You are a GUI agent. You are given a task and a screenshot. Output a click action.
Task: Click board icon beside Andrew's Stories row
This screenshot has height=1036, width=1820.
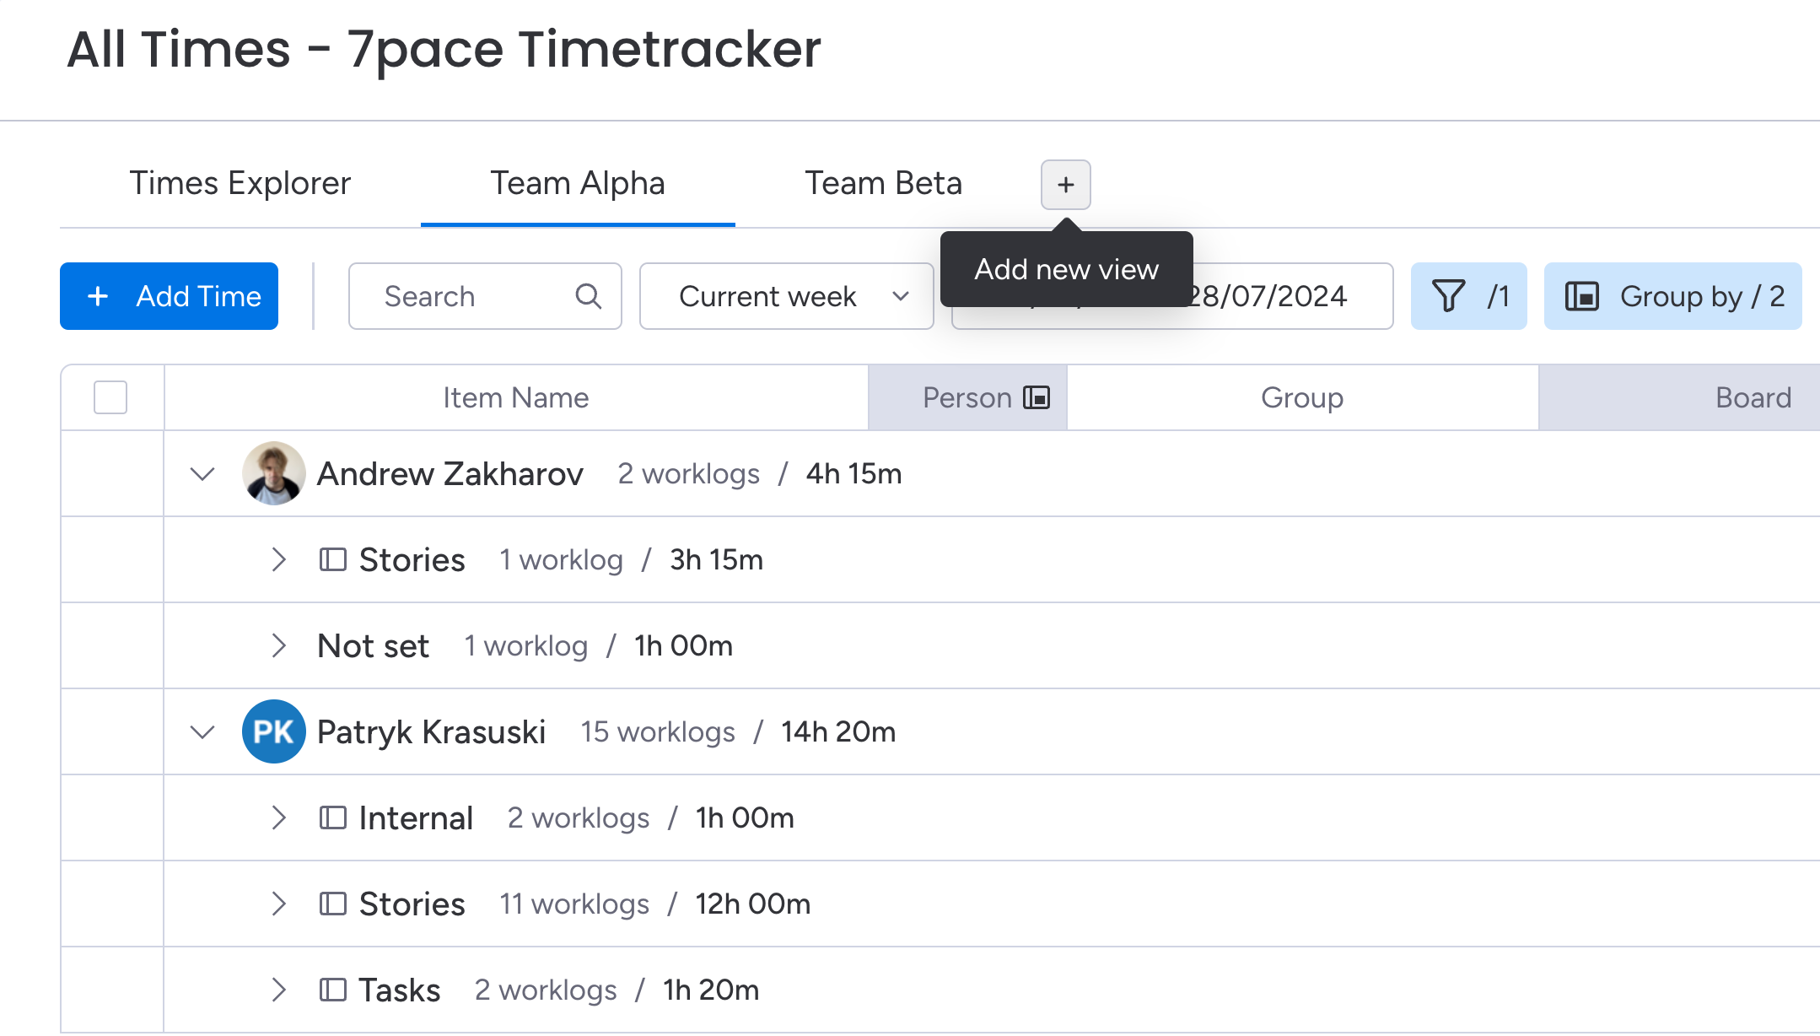click(x=332, y=559)
